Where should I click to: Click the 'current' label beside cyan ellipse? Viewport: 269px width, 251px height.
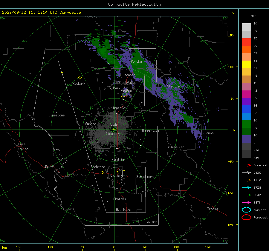click(260, 210)
